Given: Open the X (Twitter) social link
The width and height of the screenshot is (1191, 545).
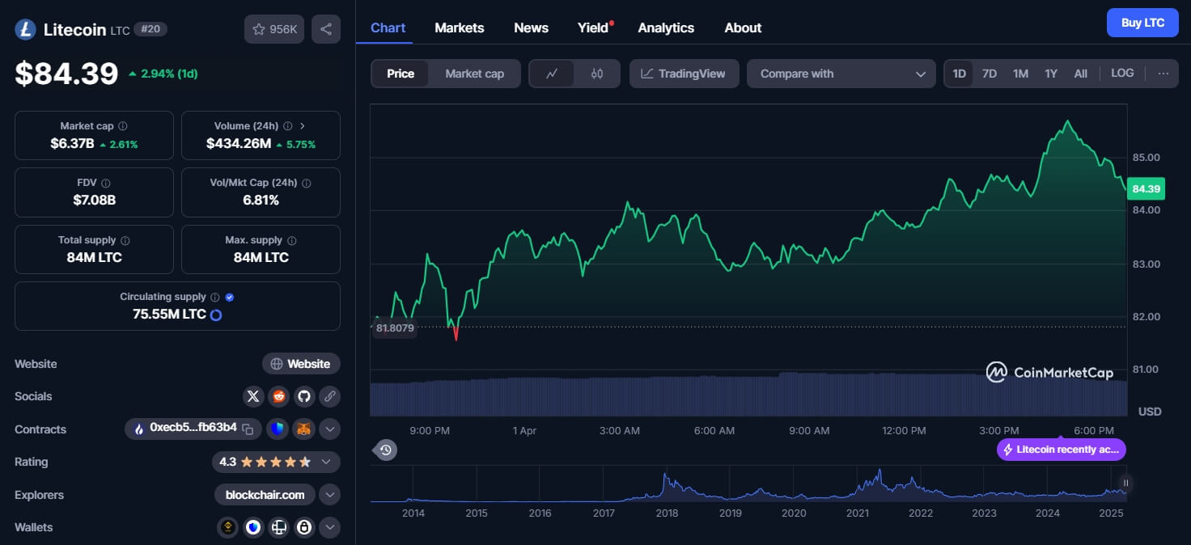Looking at the screenshot, I should 254,396.
